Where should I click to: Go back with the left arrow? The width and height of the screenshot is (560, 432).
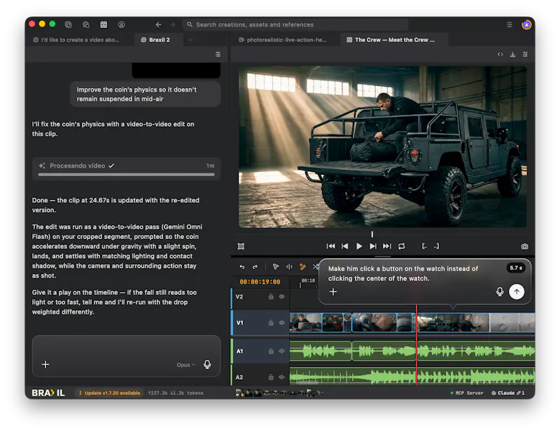pyautogui.click(x=158, y=24)
